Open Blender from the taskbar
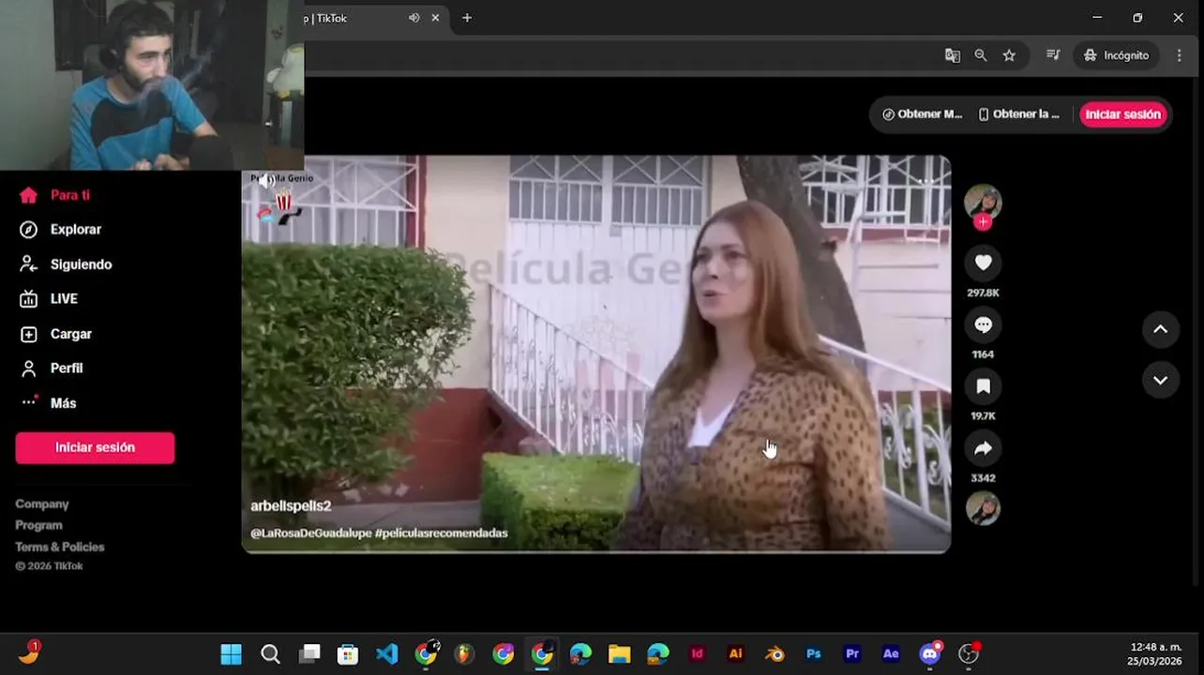The width and height of the screenshot is (1204, 675). [x=775, y=654]
